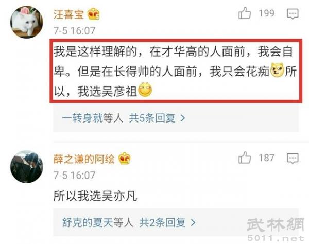This screenshot has width=309, height=244.
Task: View all 共2条回复 replies
Action: (163, 223)
